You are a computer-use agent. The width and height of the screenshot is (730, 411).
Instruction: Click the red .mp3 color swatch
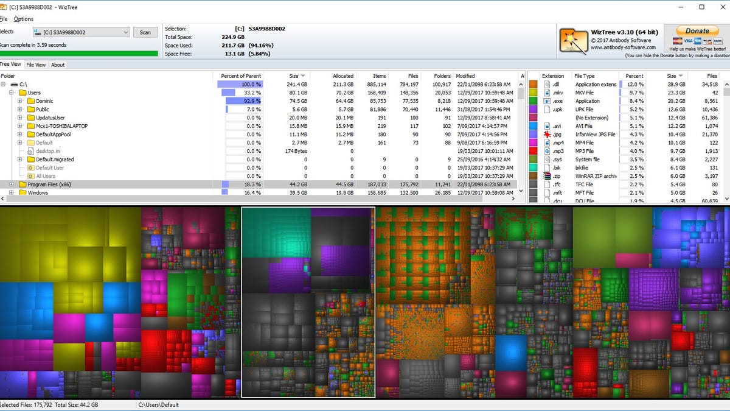click(x=534, y=151)
